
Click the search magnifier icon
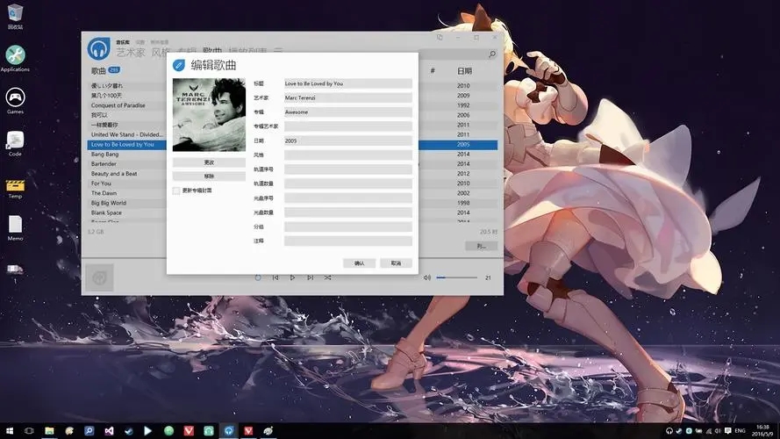(492, 54)
